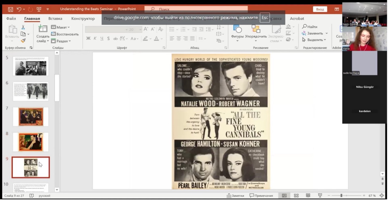Image resolution: width=388 pixels, height=200 pixels.
Task: Copy the selection with the Copy icon
Action: [x=23, y=34]
